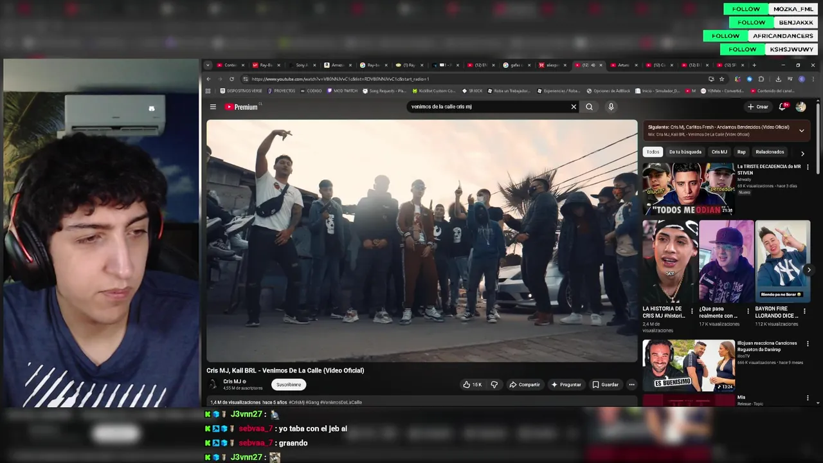Open the YouTube hamburger guide menu
The image size is (823, 463).
click(x=213, y=107)
